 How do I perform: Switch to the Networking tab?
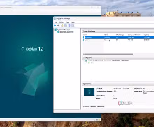click(x=101, y=106)
